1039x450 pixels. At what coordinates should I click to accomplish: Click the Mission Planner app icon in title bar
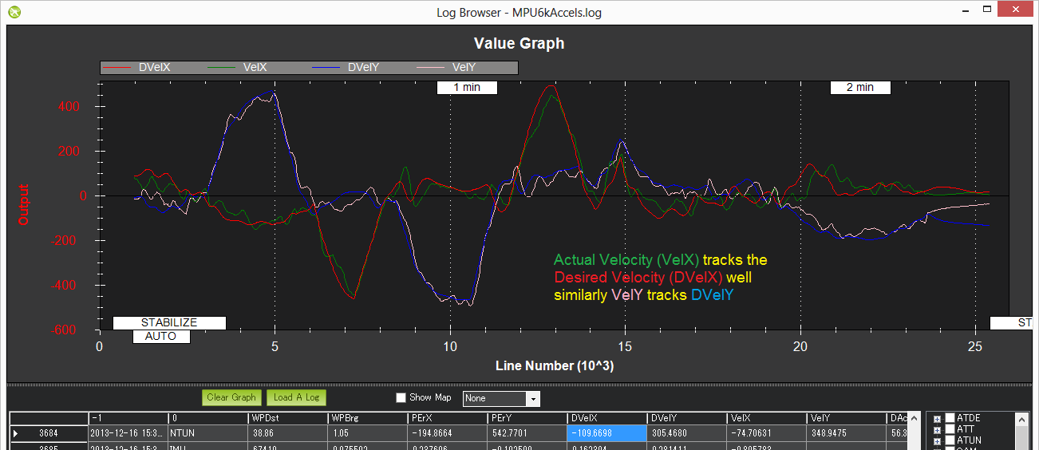[14, 12]
